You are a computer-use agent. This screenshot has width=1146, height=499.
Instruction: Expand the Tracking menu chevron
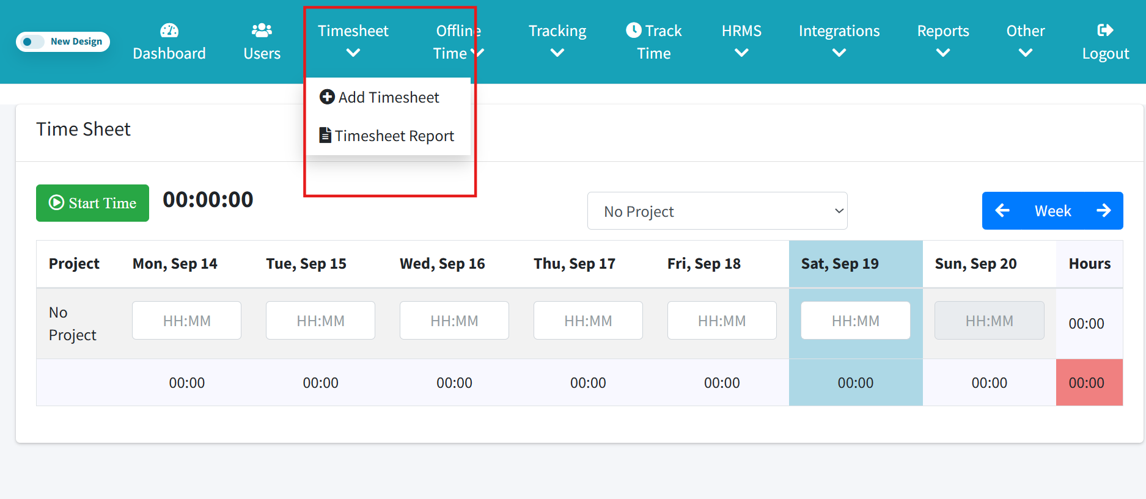(x=557, y=53)
